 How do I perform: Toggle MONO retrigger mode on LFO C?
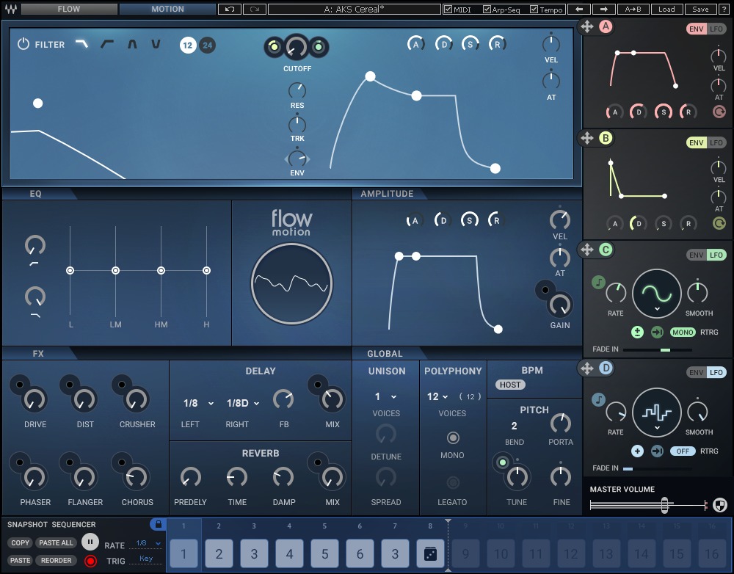pyautogui.click(x=683, y=332)
